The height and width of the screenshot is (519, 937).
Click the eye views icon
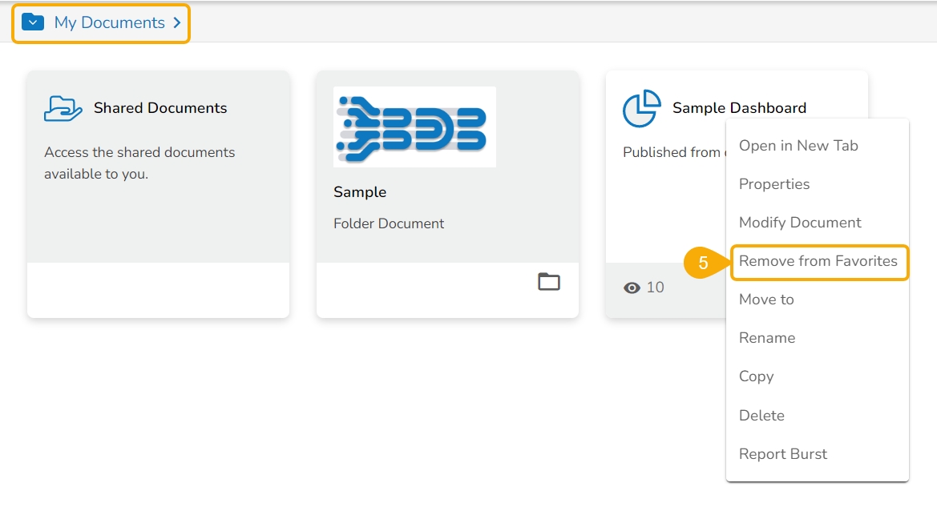pyautogui.click(x=632, y=288)
